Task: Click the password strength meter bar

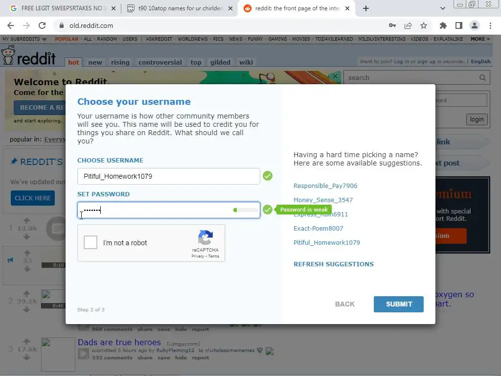Action: pyautogui.click(x=246, y=210)
